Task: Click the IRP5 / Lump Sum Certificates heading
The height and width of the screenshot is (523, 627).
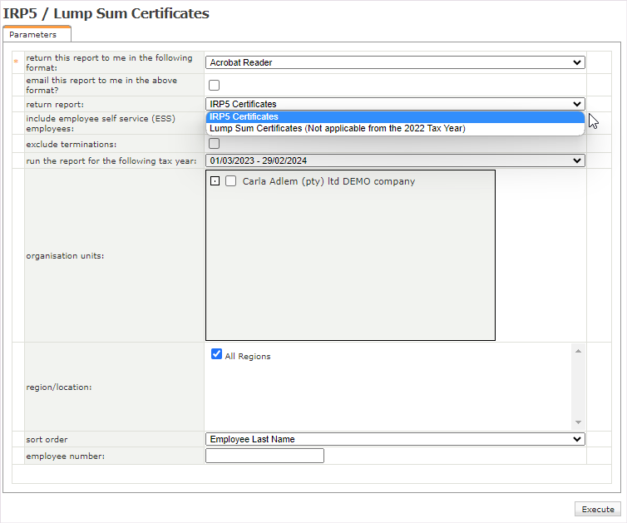Action: (106, 13)
